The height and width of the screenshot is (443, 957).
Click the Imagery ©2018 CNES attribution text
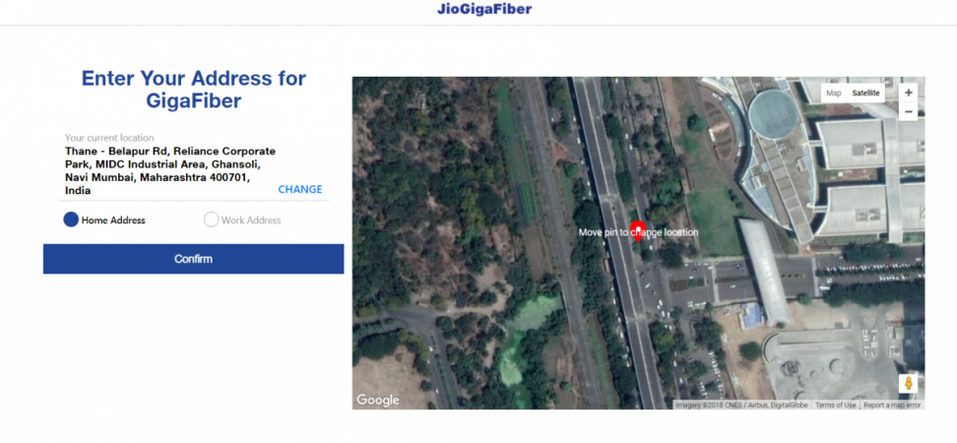(741, 406)
